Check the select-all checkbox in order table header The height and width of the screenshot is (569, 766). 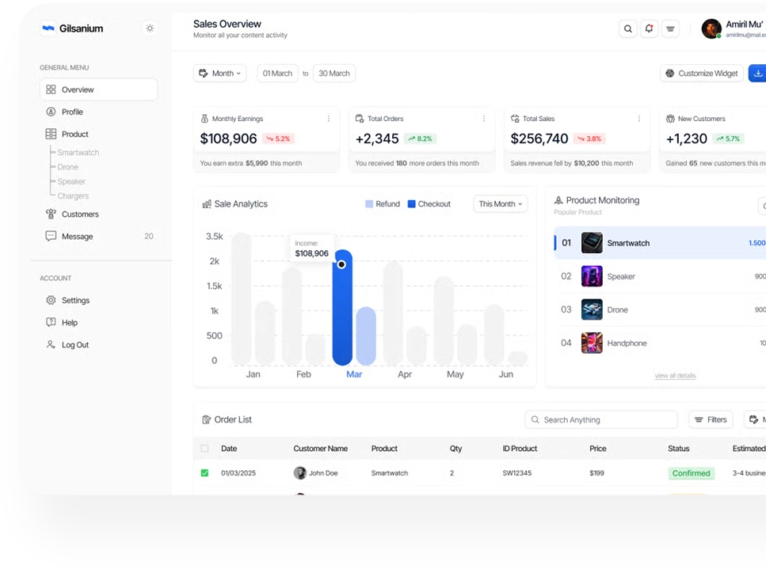tap(204, 449)
